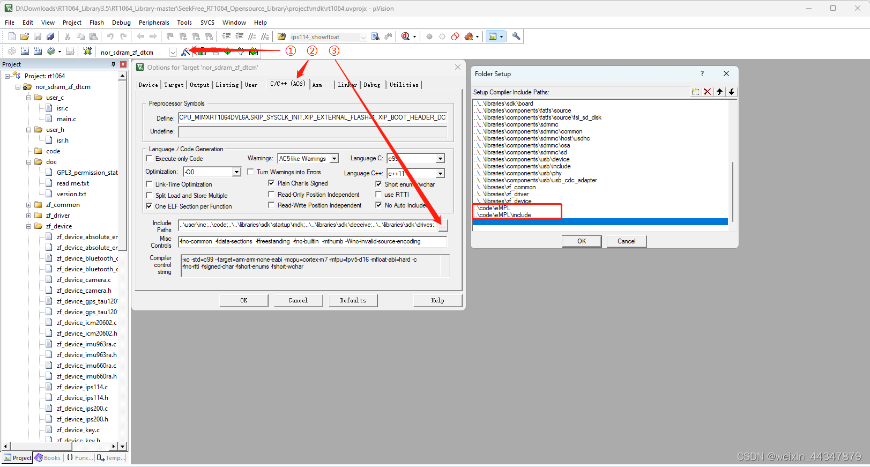Enable Turn Warnings into Errors
Image resolution: width=870 pixels, height=467 pixels.
tap(250, 172)
